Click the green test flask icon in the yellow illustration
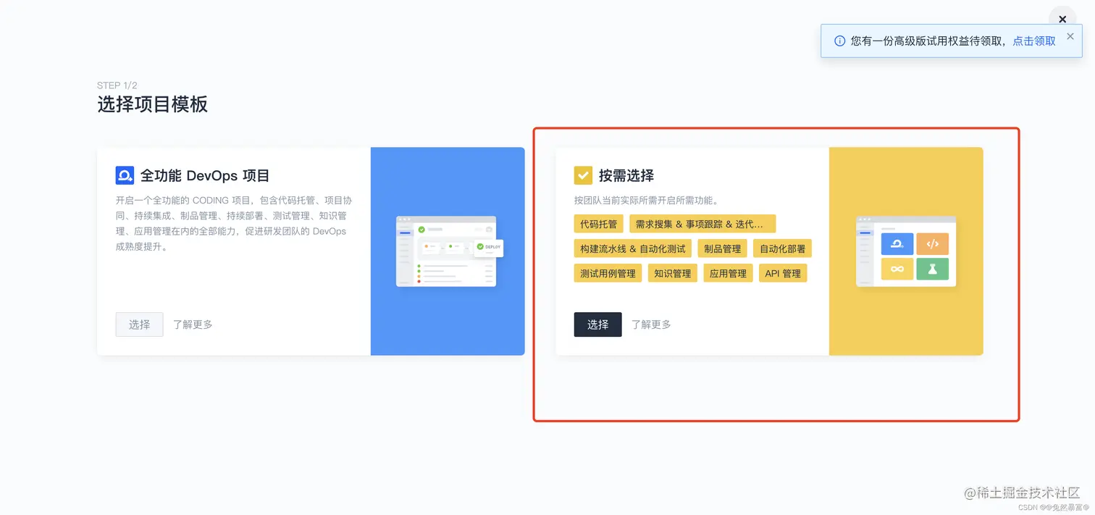The width and height of the screenshot is (1095, 515). click(933, 269)
